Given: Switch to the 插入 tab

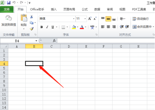Looking at the screenshot, I should (x=54, y=10).
